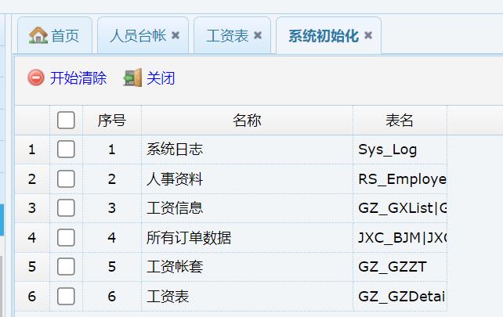The image size is (503, 317).
Task: Sort by the 名称 column header
Action: tap(247, 121)
